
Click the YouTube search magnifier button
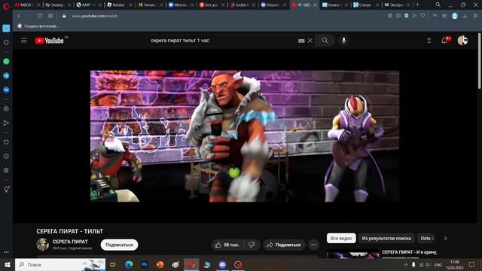coord(325,40)
